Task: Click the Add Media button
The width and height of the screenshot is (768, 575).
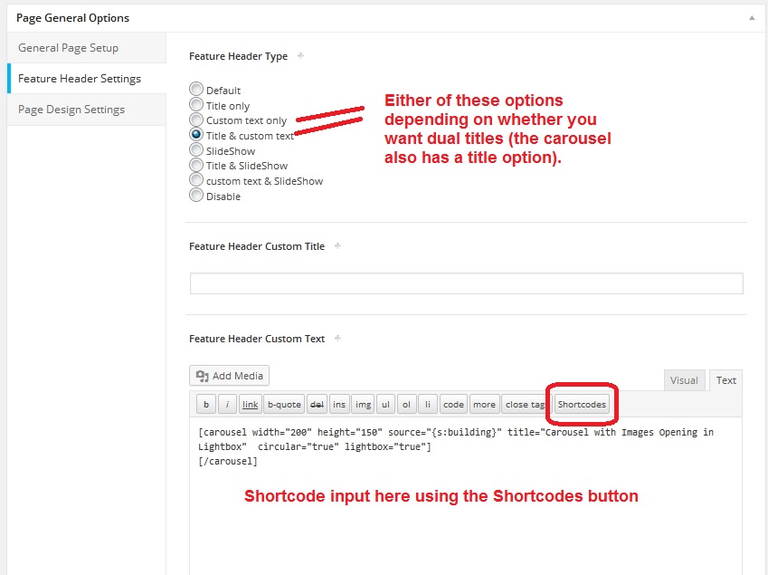Action: (x=230, y=376)
